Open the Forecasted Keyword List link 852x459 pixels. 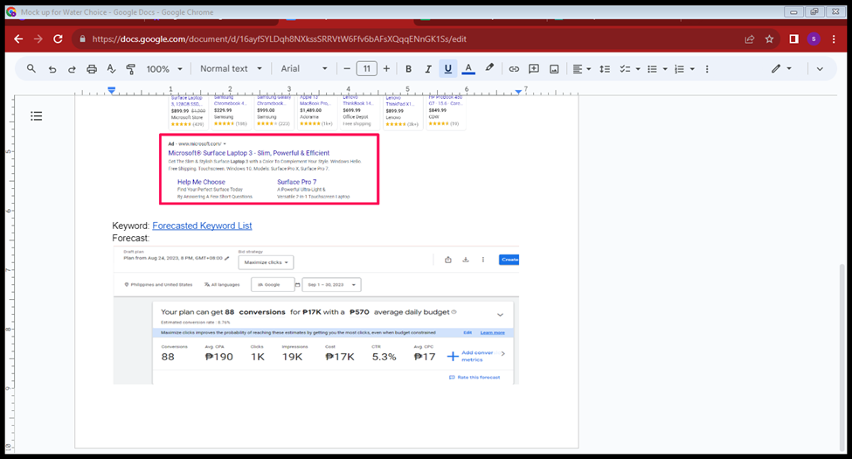(x=202, y=226)
